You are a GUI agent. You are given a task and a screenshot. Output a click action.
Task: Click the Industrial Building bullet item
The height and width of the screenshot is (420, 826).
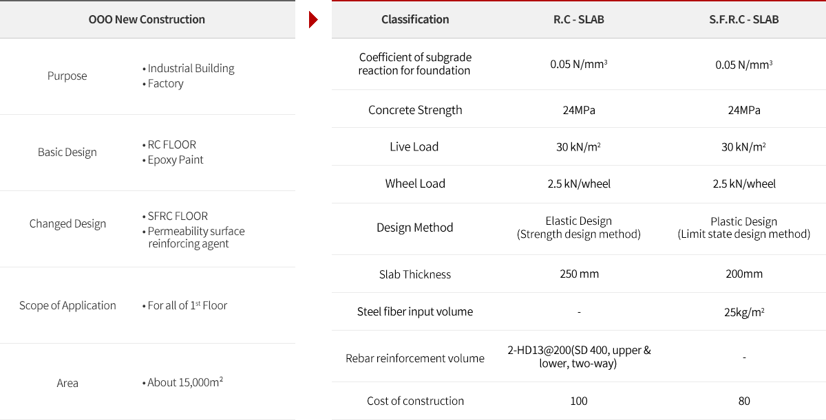click(x=189, y=68)
